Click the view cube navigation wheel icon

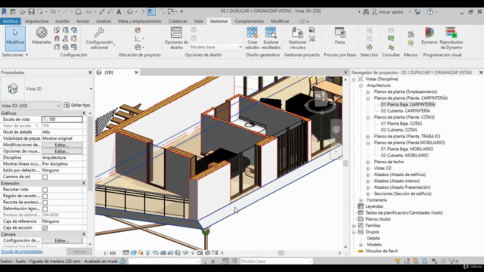(x=336, y=129)
